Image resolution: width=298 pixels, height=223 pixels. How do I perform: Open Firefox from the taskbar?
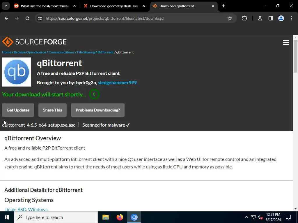pos(120,217)
